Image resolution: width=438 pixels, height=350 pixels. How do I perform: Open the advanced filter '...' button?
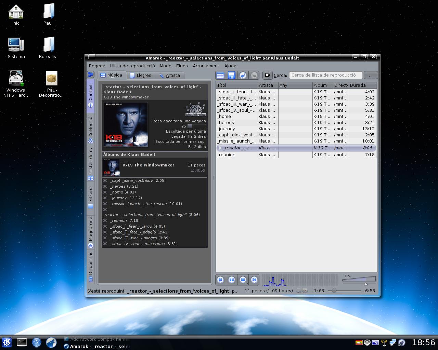(x=371, y=75)
